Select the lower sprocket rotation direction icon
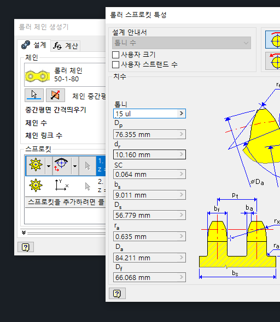The height and width of the screenshot is (322, 280). click(273, 61)
